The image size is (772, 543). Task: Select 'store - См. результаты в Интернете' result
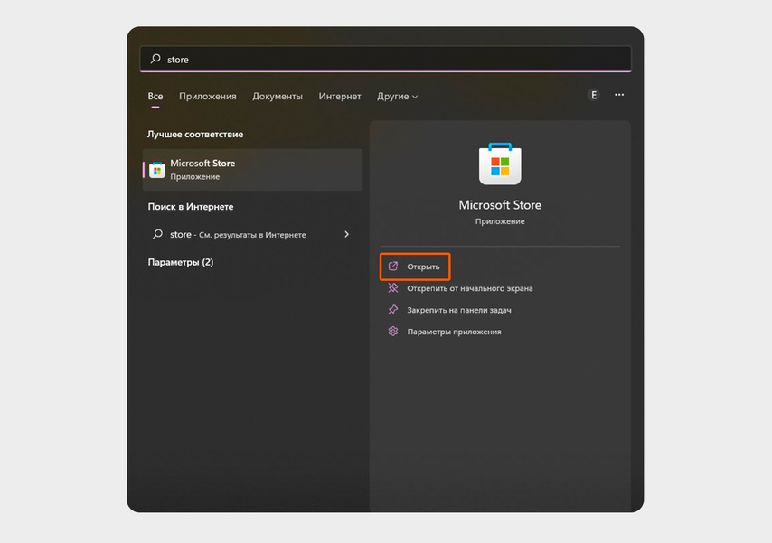(252, 234)
